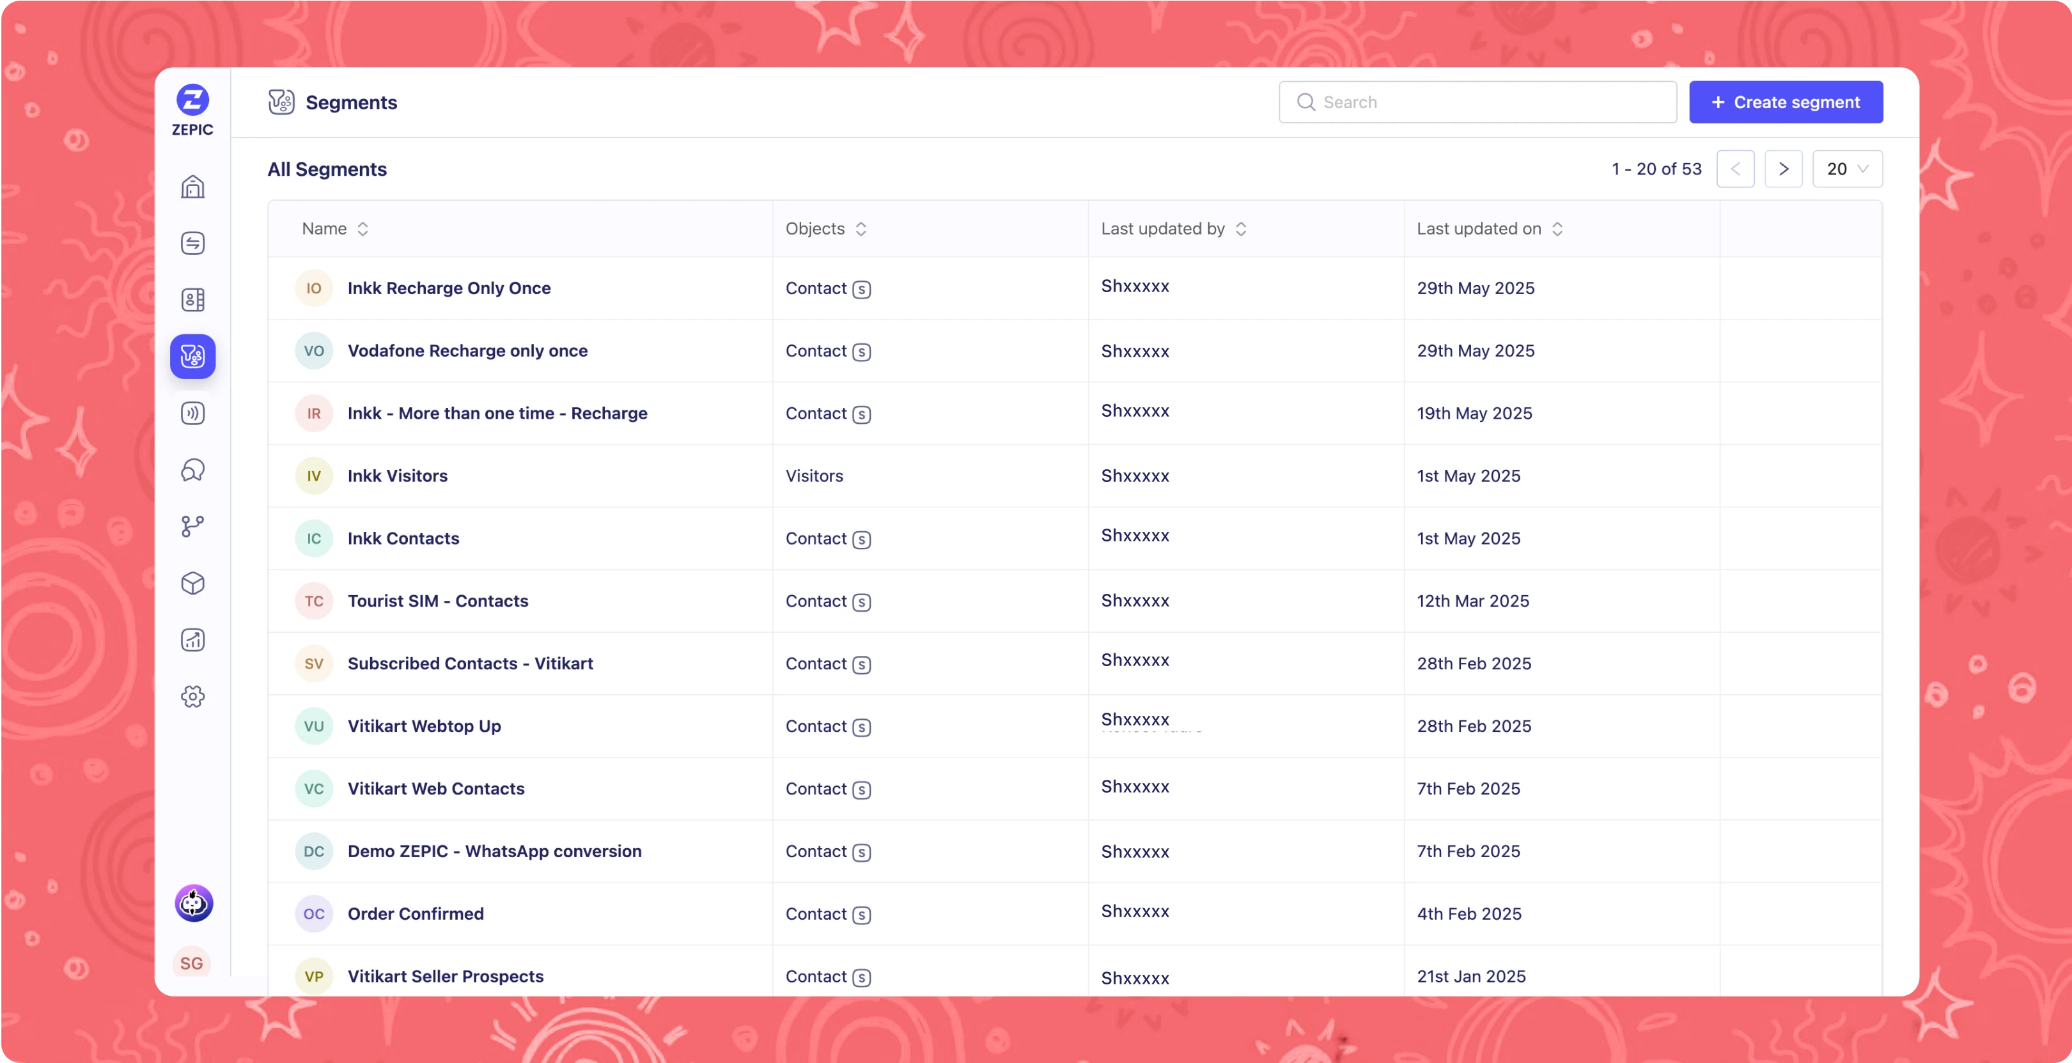Click Contact(s) in Order Confirmed row

coord(828,914)
